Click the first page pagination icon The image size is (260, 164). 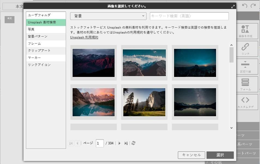click(71, 143)
